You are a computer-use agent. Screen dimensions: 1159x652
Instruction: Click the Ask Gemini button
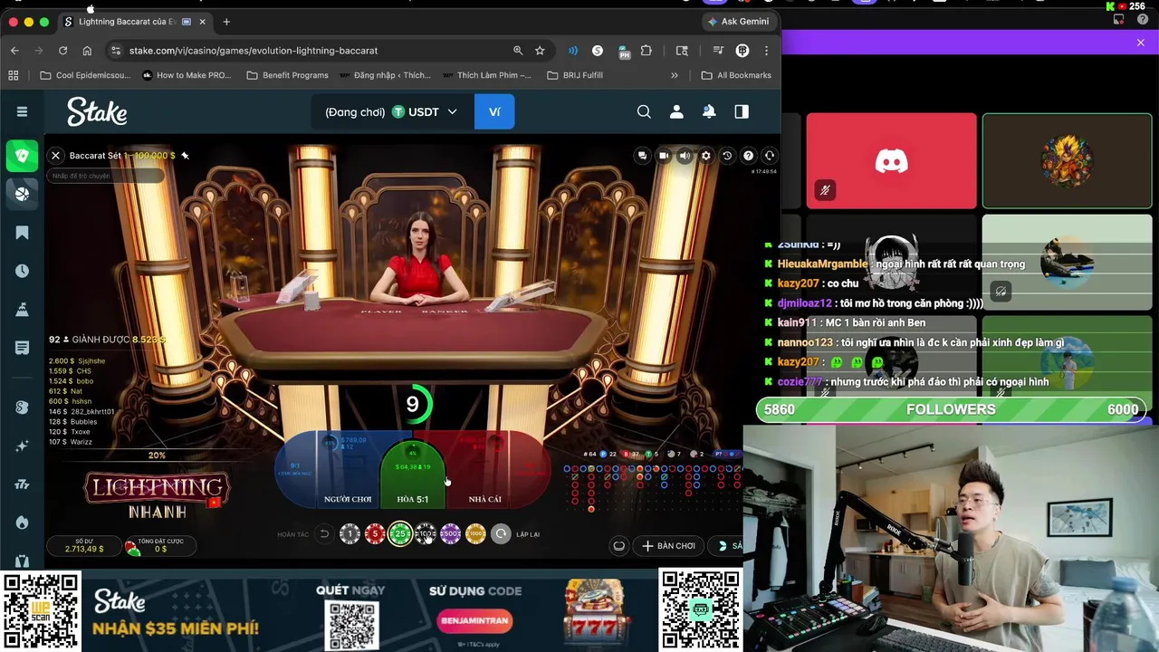739,22
